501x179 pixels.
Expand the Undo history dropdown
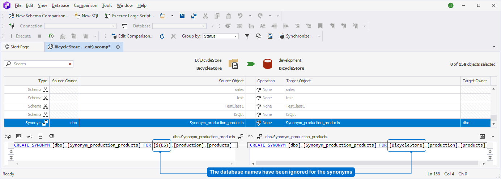(x=250, y=16)
